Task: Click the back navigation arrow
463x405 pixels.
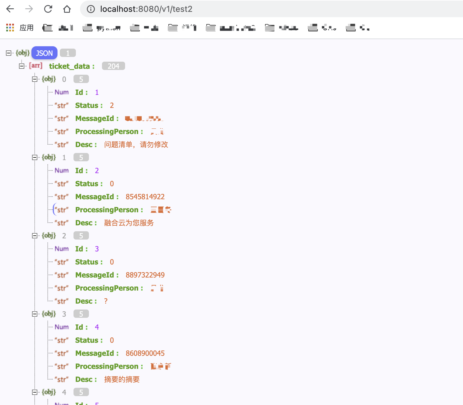Action: (x=10, y=9)
